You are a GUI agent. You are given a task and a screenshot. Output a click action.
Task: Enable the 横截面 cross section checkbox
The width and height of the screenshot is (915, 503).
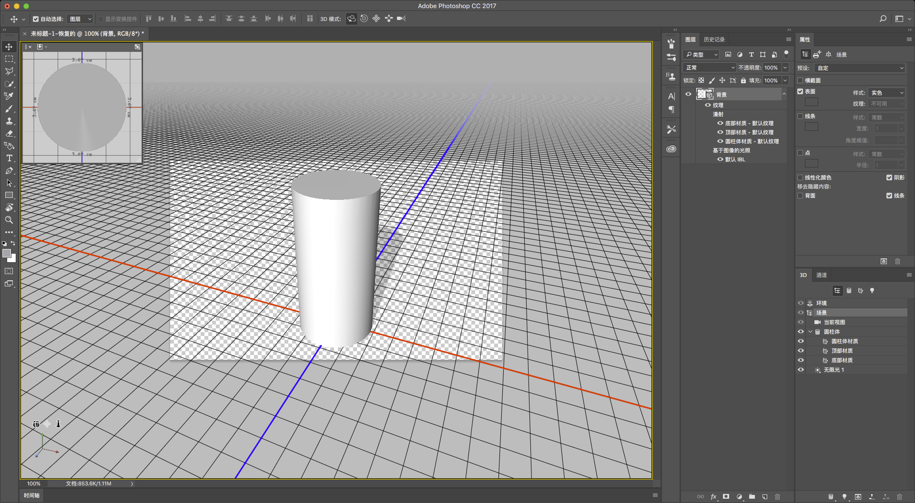tap(801, 80)
